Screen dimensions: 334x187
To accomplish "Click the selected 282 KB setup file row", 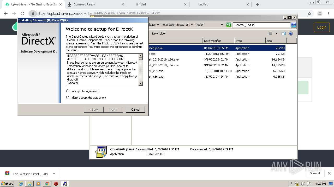I will 217,48.
